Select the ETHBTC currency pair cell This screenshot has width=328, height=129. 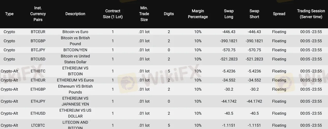tap(38, 71)
